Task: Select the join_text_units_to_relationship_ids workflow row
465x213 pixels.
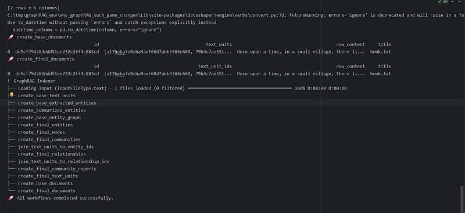Action: point(63,162)
